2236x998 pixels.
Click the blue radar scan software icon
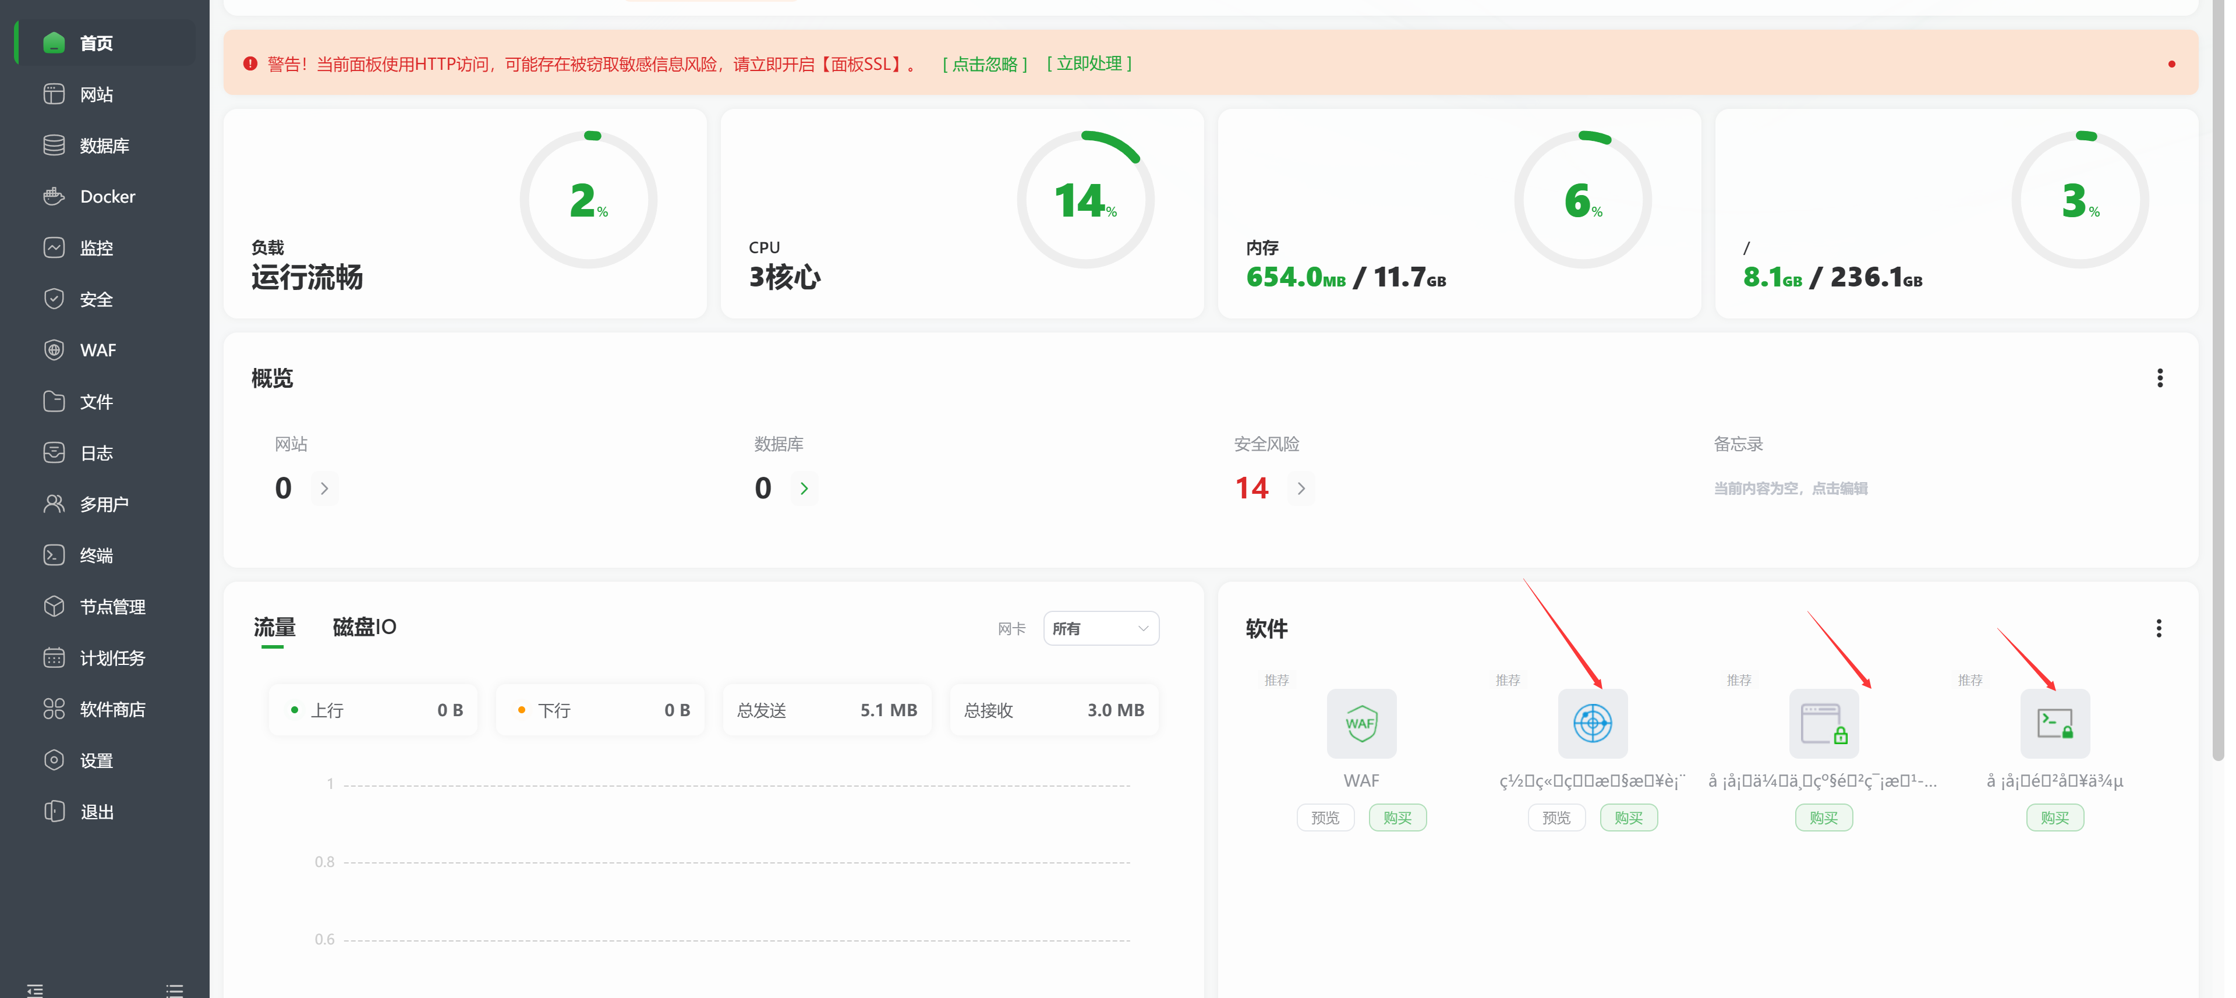coord(1592,723)
